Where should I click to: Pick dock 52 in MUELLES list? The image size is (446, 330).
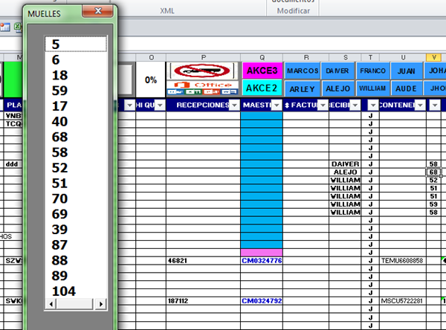click(76, 167)
